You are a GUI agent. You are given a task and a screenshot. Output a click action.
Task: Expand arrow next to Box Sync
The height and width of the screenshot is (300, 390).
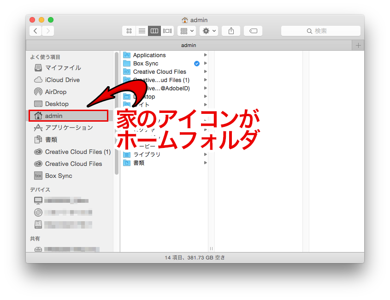[x=206, y=63]
